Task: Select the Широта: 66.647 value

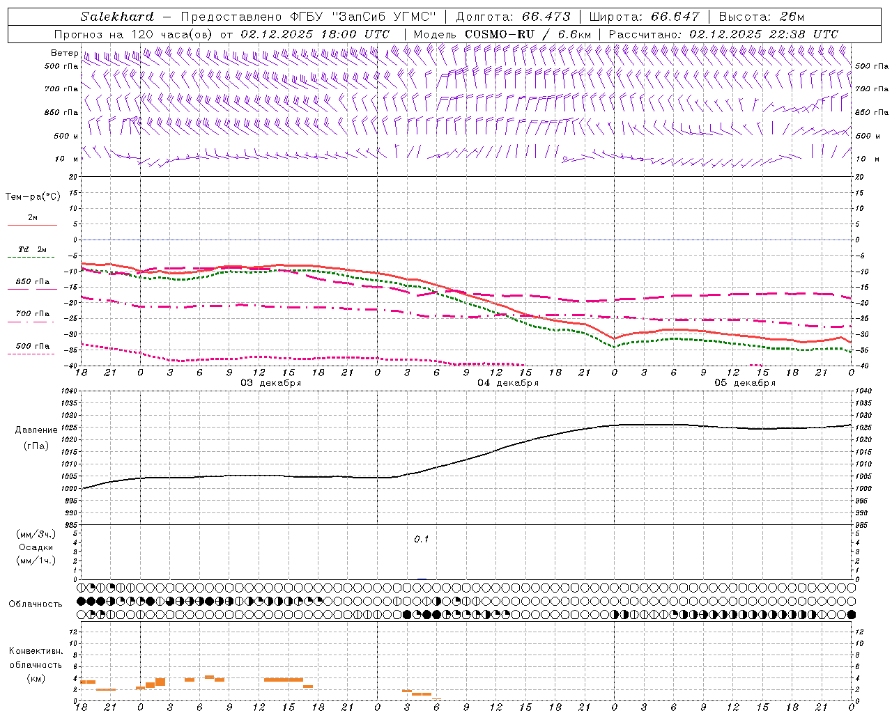Action: tap(645, 17)
